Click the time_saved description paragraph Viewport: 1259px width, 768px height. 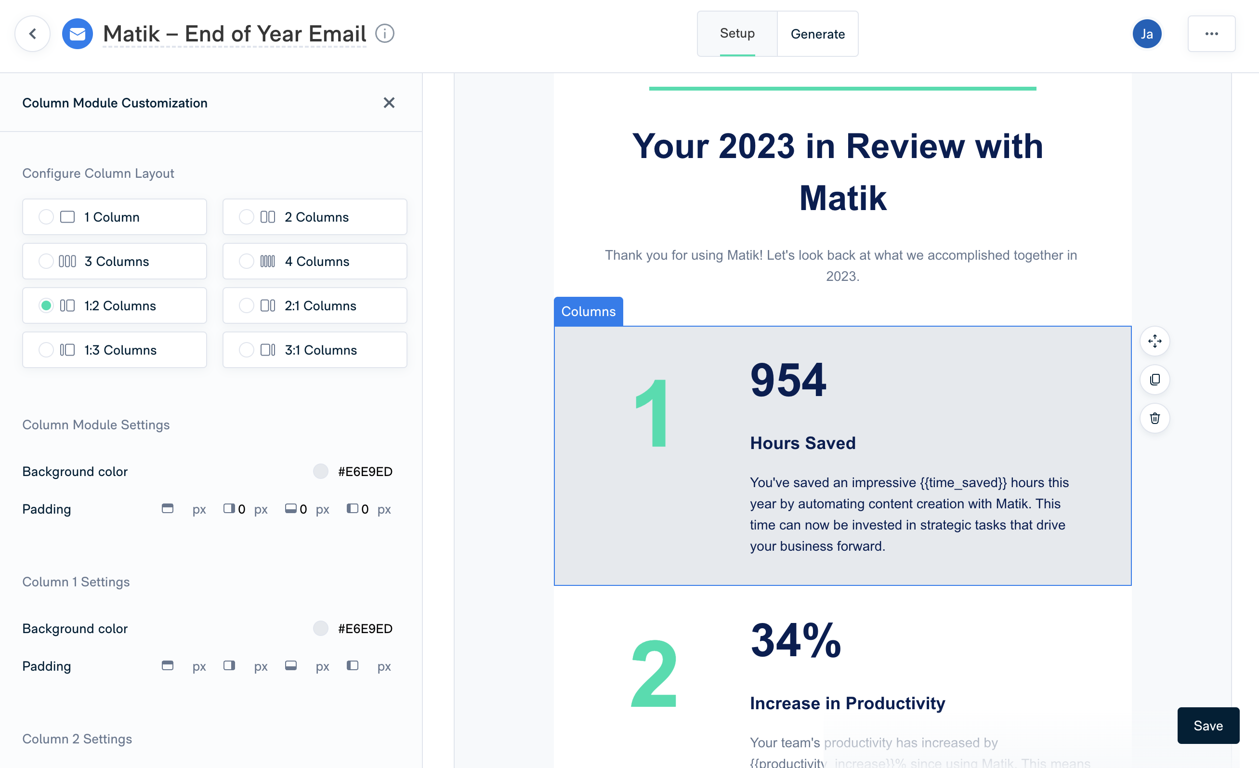pos(909,515)
